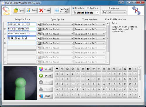
Task: Open row 1 From right to left dropdown
Action: pos(90,25)
